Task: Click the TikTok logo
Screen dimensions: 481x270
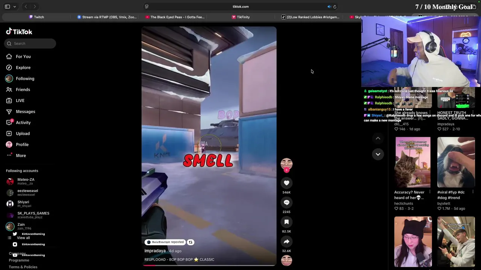Action: pyautogui.click(x=19, y=31)
